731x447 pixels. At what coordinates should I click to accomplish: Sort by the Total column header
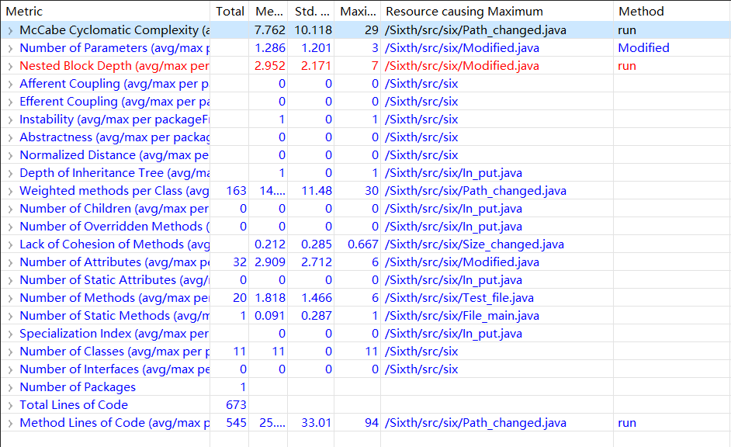click(x=230, y=11)
